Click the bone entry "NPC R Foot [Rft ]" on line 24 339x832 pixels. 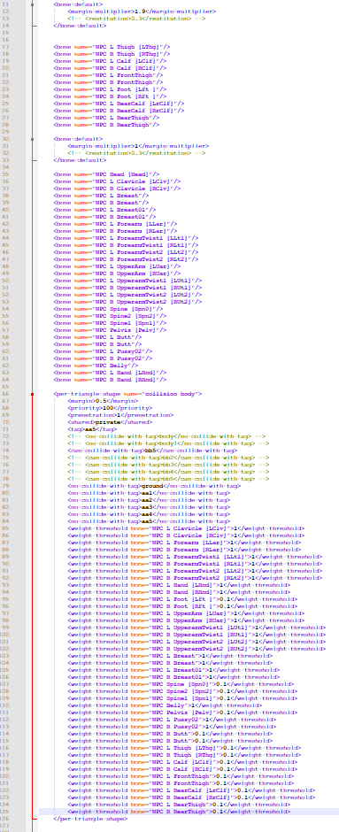pyautogui.click(x=110, y=96)
